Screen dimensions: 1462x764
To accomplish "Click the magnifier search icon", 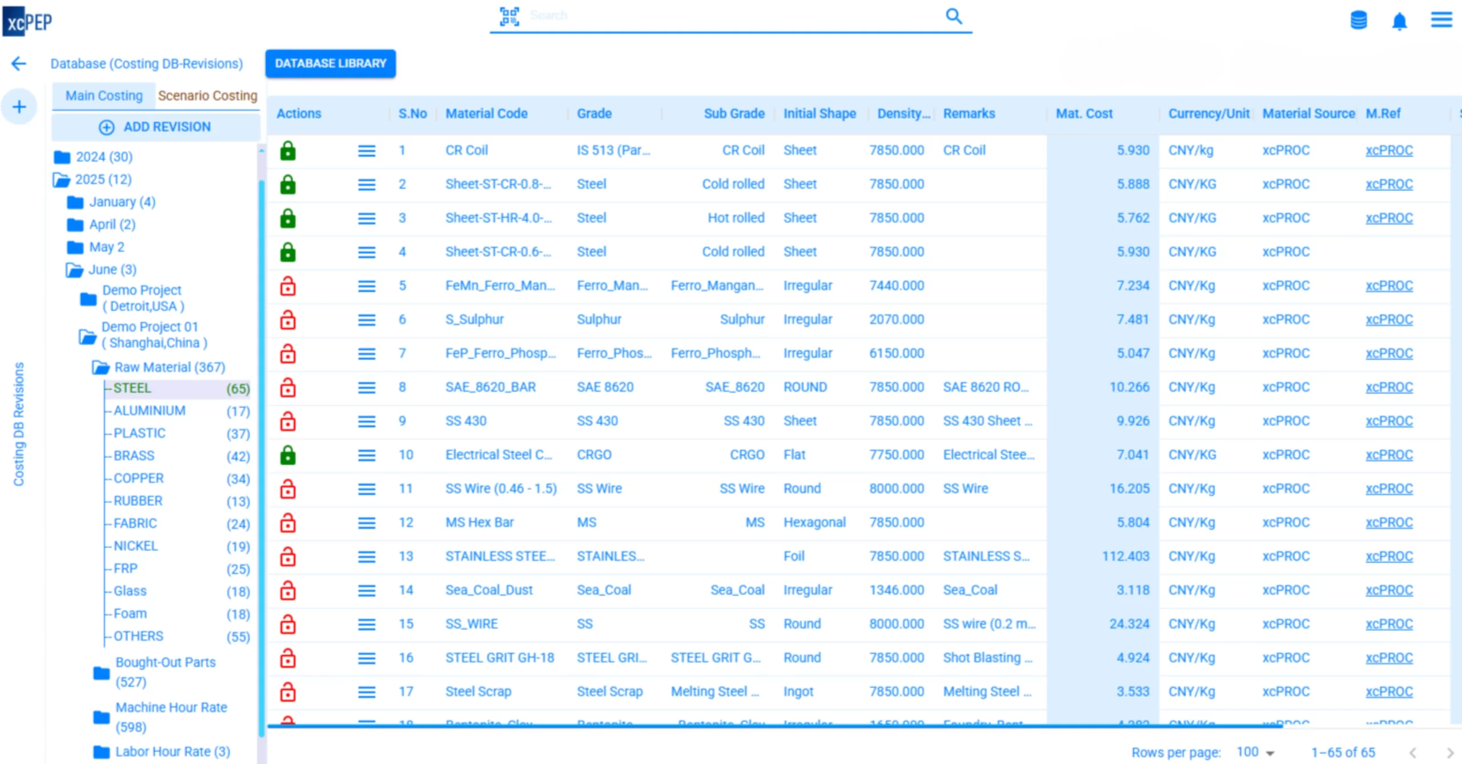I will tap(953, 16).
